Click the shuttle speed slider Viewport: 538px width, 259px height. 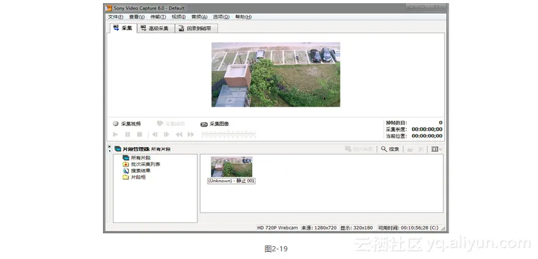click(x=228, y=134)
